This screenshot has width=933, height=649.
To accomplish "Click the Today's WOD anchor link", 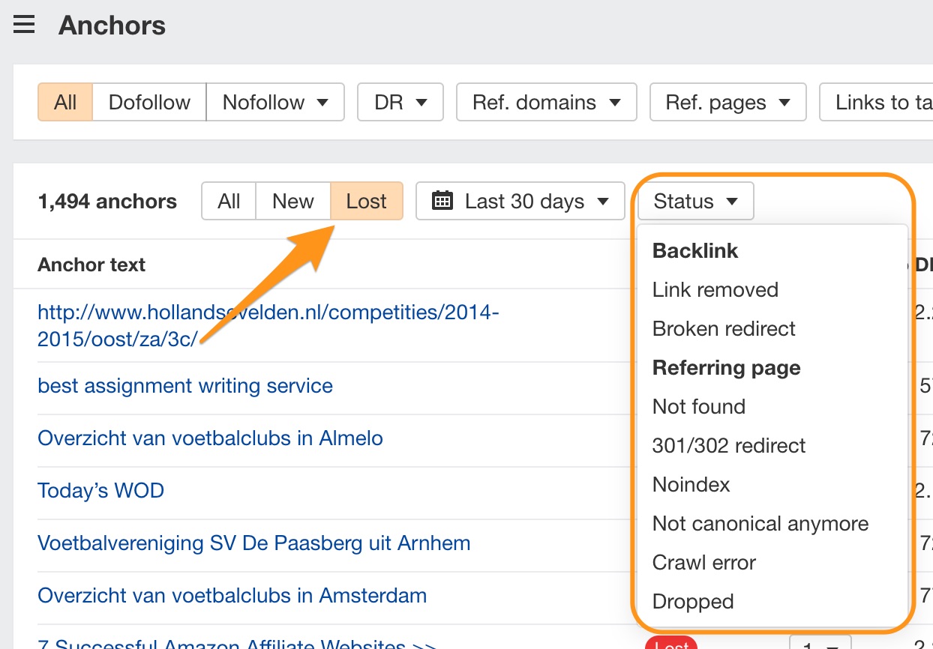I will tap(100, 491).
